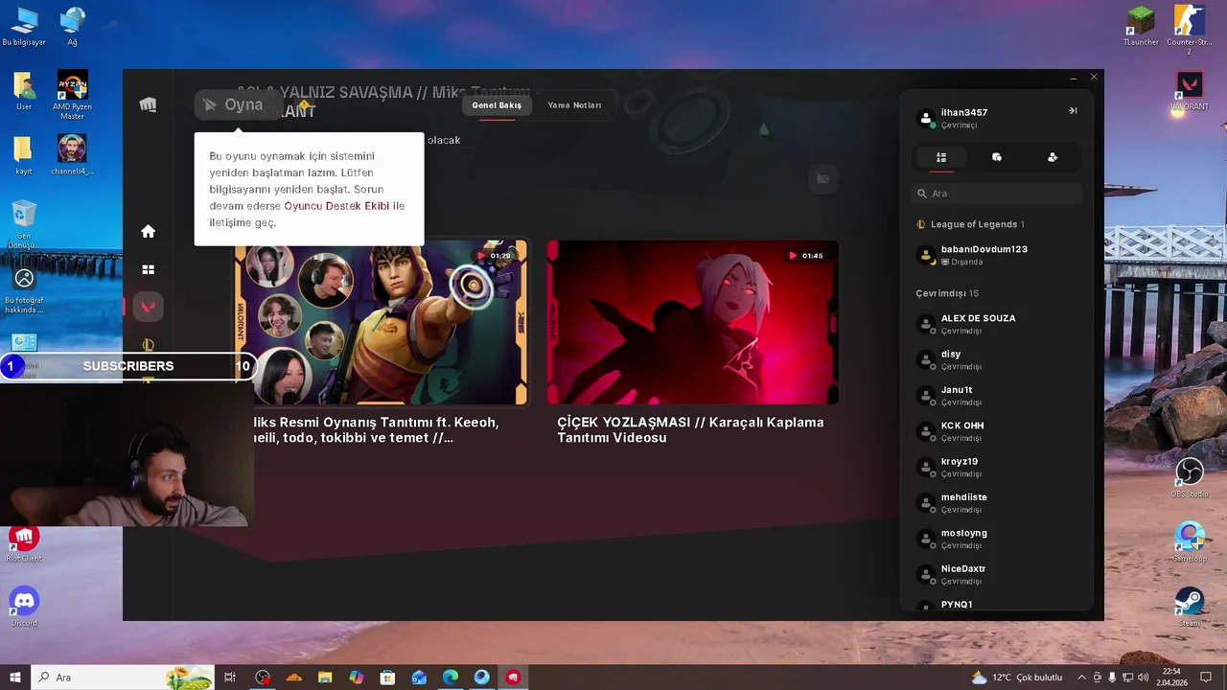Select friend KCK OHH
1227x690 pixels.
click(997, 431)
